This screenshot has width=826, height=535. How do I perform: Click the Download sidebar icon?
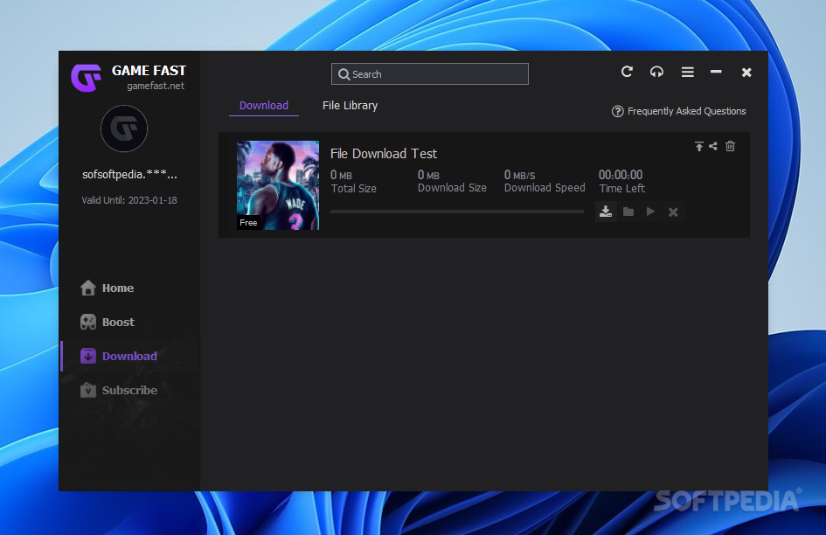(88, 357)
